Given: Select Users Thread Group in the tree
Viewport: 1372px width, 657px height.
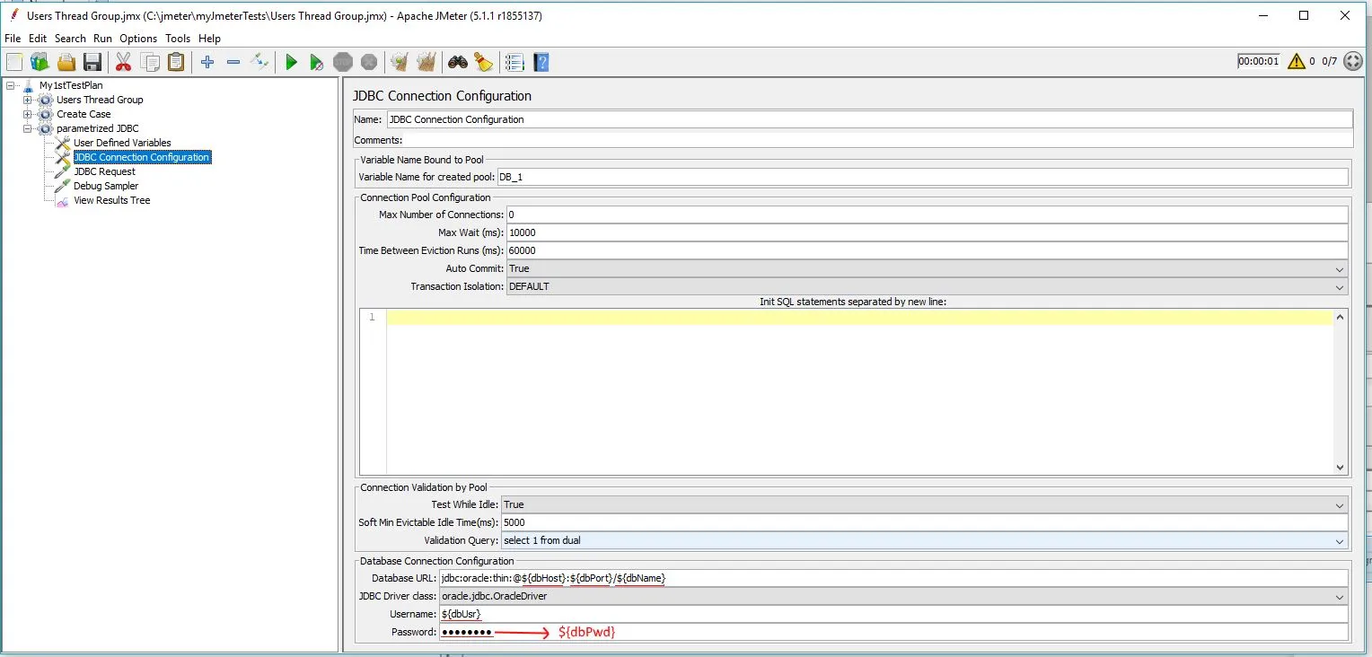Looking at the screenshot, I should 100,100.
